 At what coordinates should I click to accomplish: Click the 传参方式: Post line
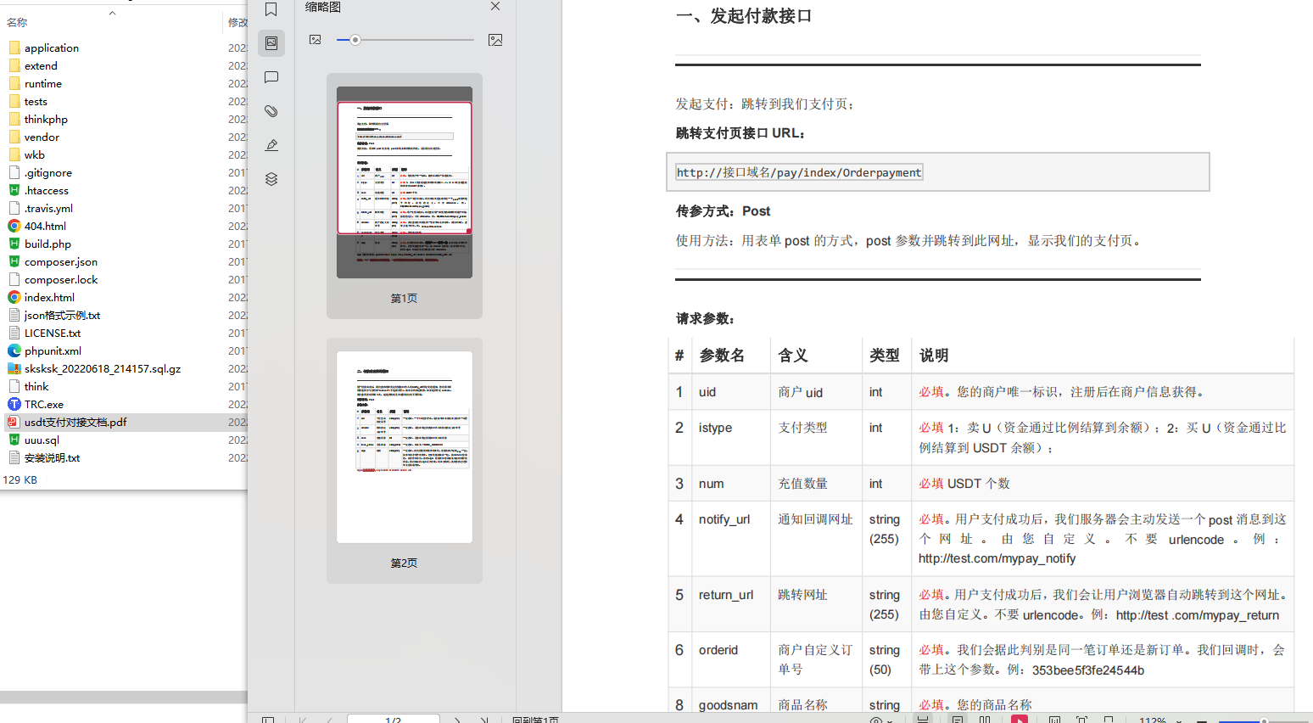724,211
